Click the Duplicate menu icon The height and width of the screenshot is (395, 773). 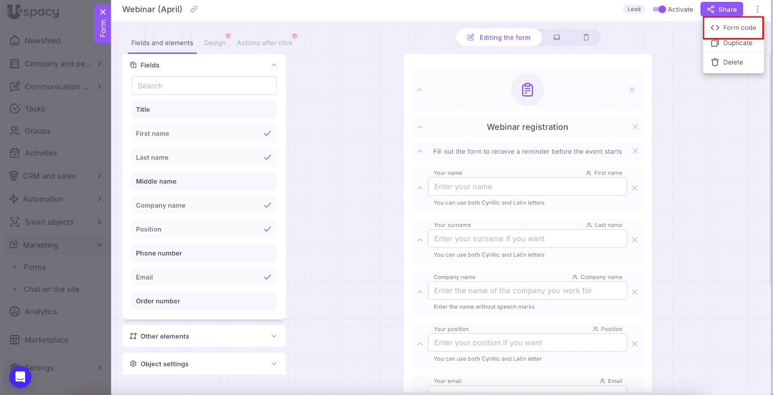tap(715, 43)
